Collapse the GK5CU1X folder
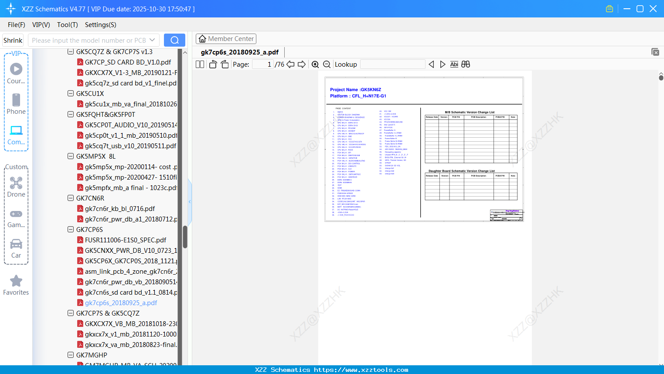This screenshot has width=664, height=374. [x=71, y=93]
